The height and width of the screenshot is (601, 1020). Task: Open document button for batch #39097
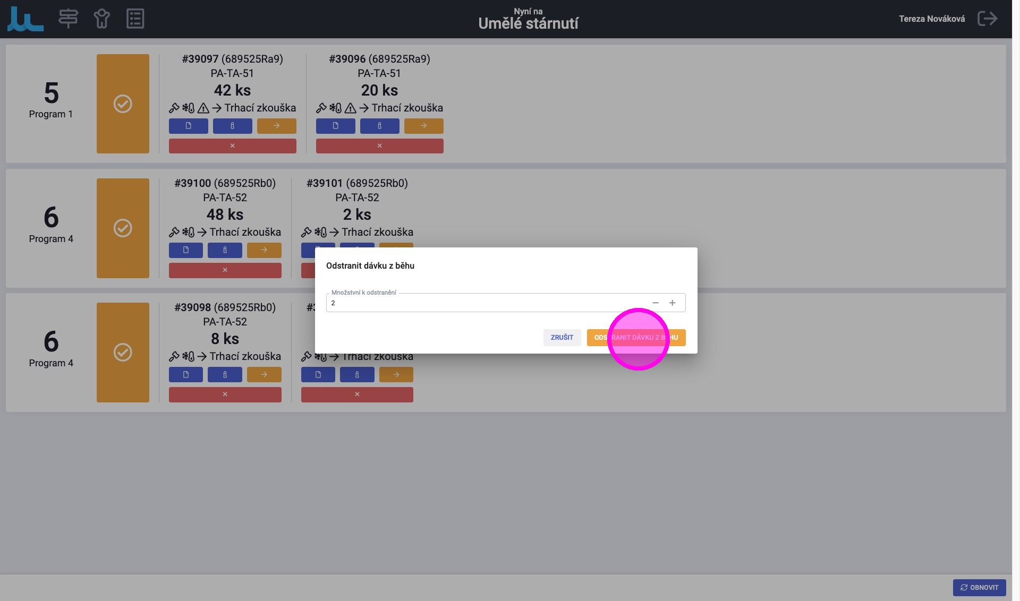point(188,126)
